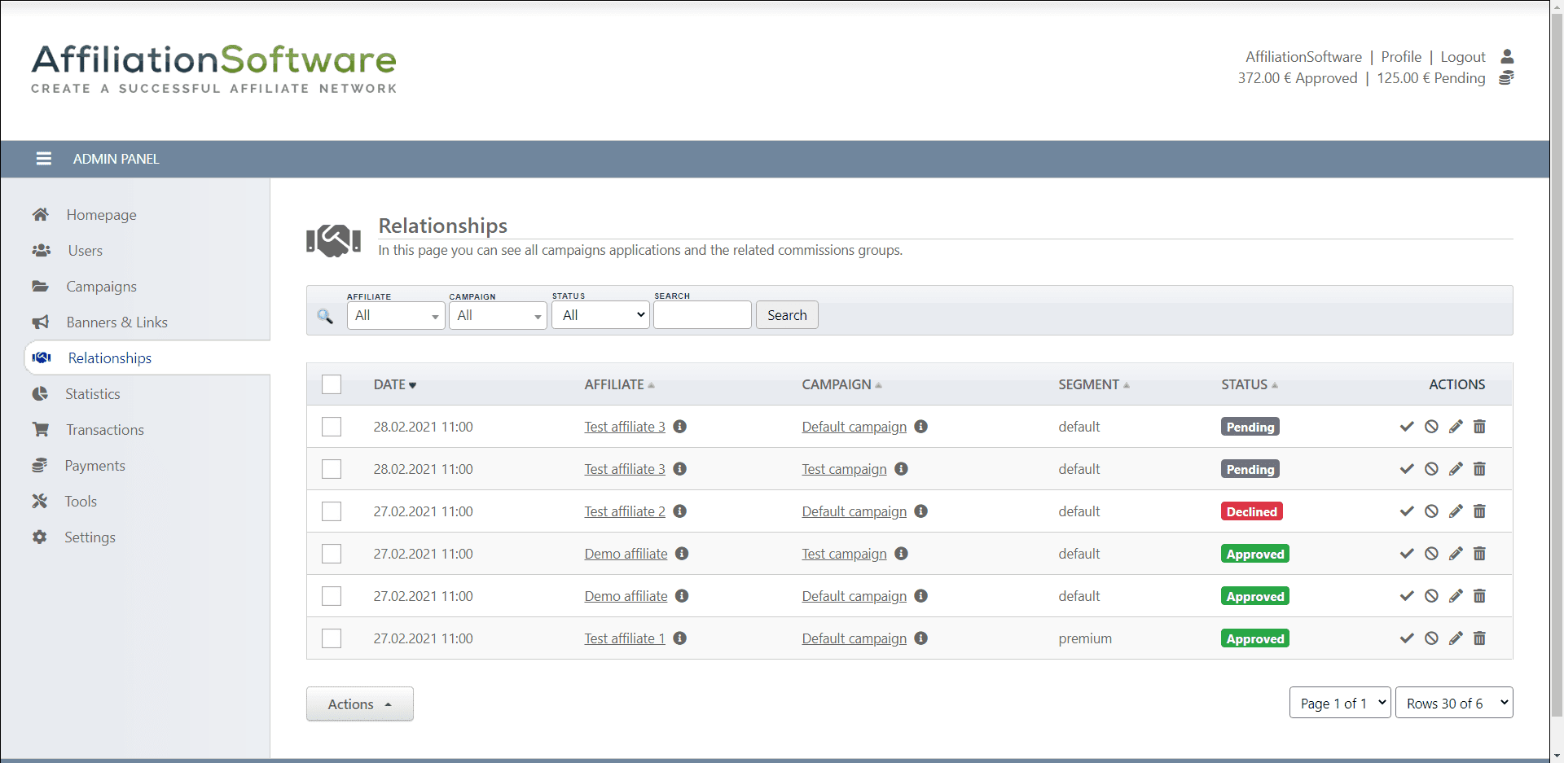Approve the Declined Test affiliate 2 relationship
The width and height of the screenshot is (1564, 763).
coord(1407,511)
